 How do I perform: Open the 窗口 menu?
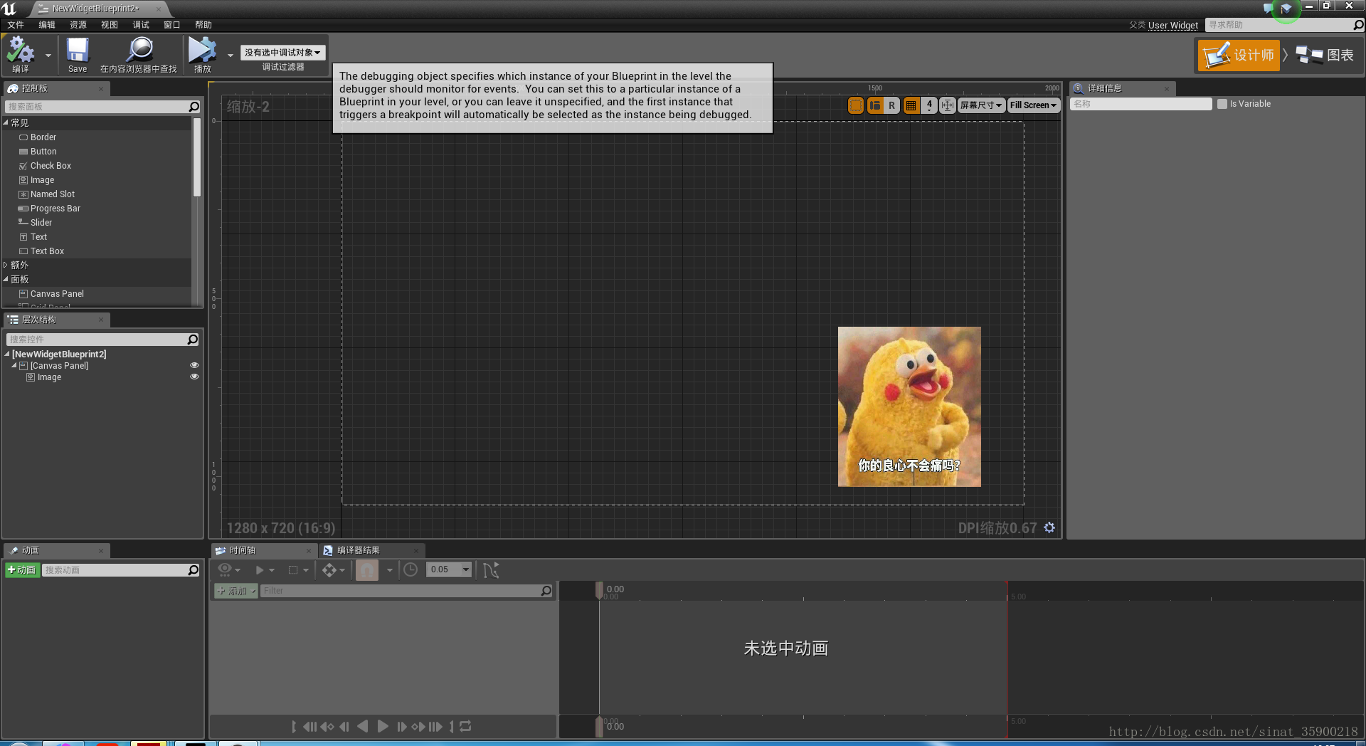[x=172, y=25]
